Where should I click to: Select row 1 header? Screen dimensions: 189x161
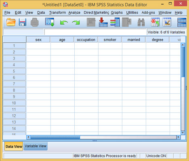(x=14, y=46)
